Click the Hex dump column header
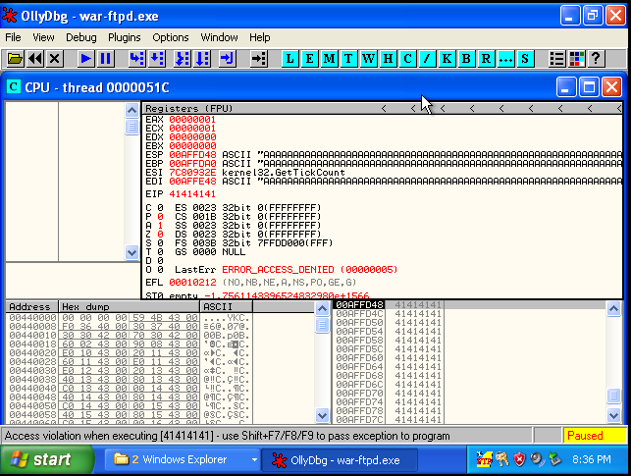The width and height of the screenshot is (631, 476). pyautogui.click(x=129, y=306)
